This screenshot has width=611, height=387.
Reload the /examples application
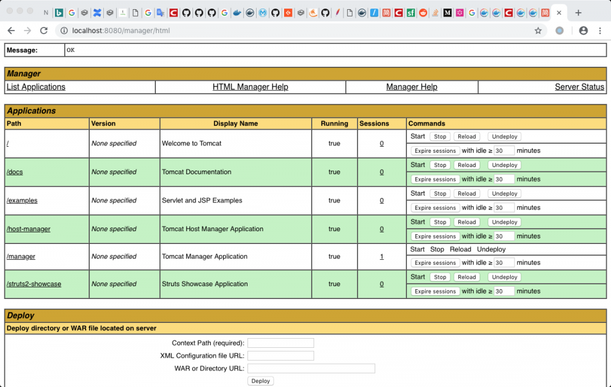pyautogui.click(x=466, y=194)
